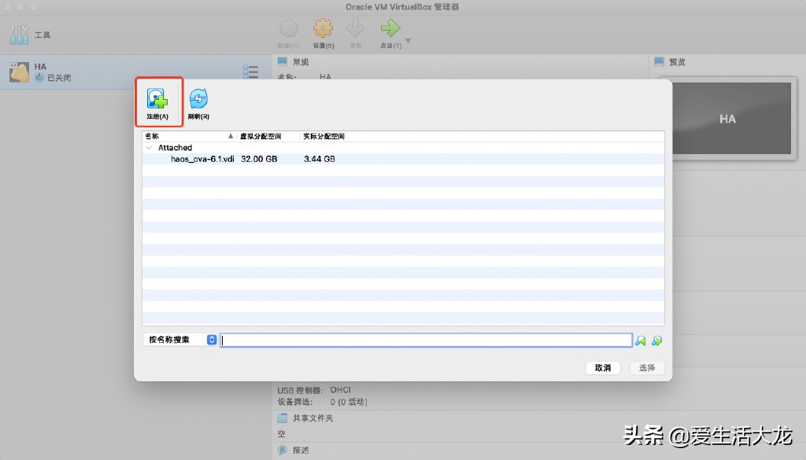
Task: Select the haos_ova-6.1.vdi disk entry
Action: (196, 159)
